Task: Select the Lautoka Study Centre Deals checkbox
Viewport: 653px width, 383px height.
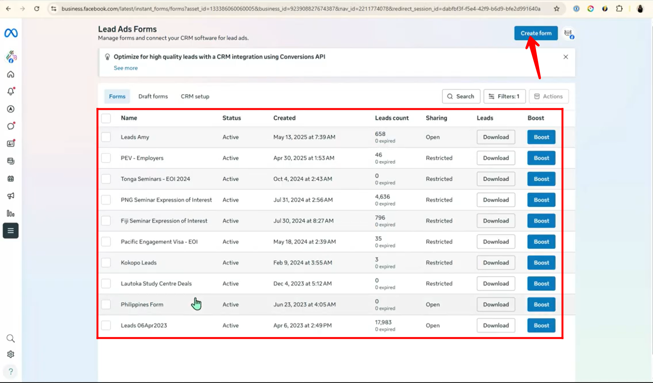Action: tap(106, 284)
